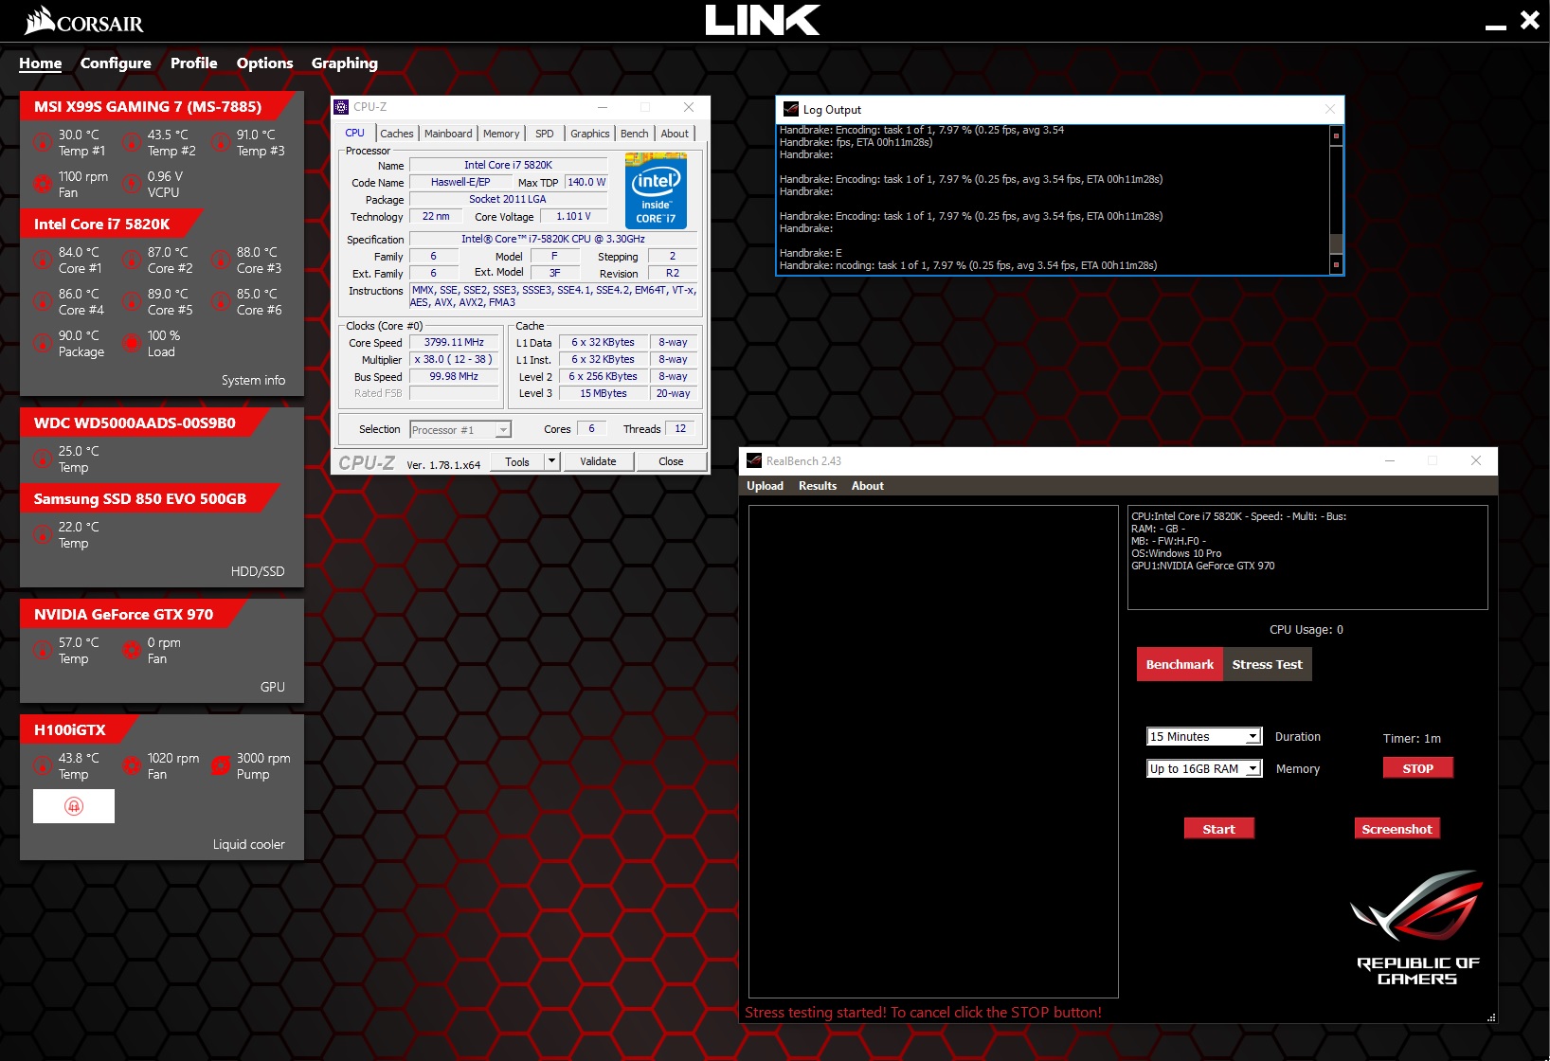
Task: Switch to the Caches tab in CPU-Z
Action: pyautogui.click(x=397, y=134)
